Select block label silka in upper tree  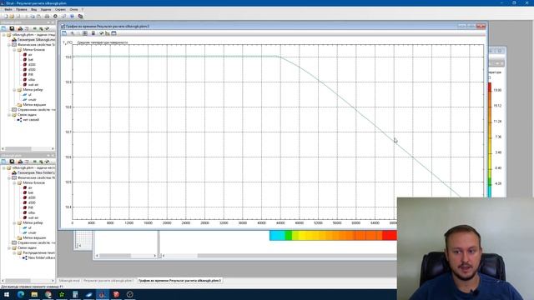point(32,80)
